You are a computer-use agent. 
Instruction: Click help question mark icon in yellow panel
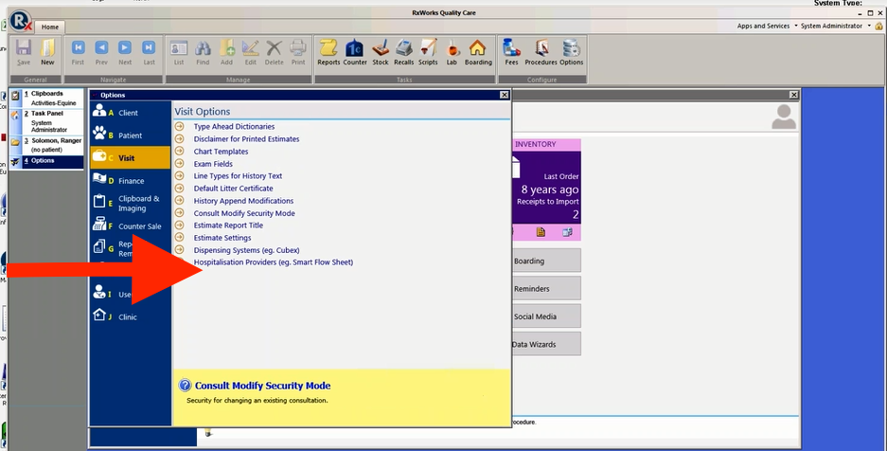(185, 386)
